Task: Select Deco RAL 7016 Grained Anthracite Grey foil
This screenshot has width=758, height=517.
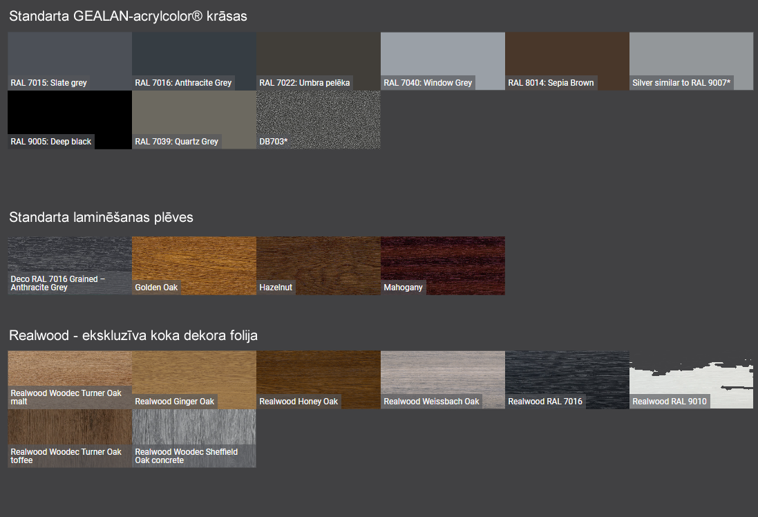Action: coord(70,265)
